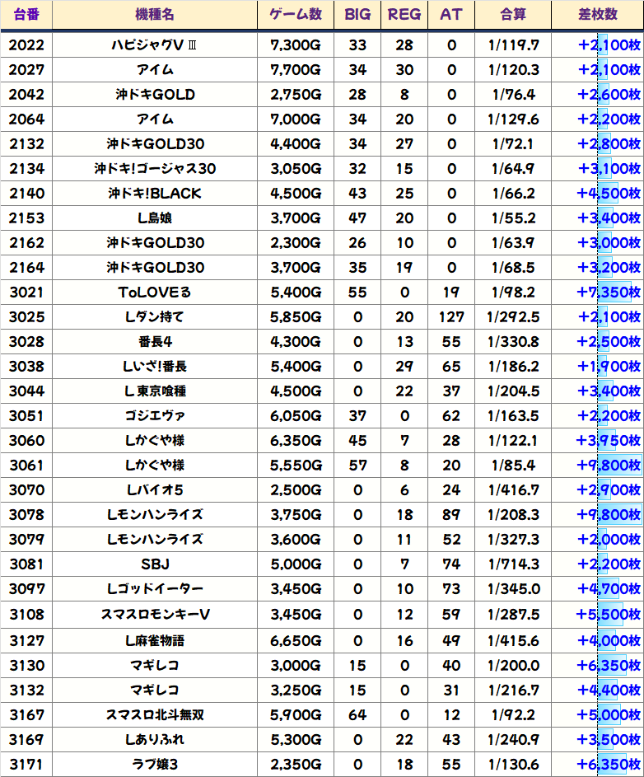
Task: Click machine number 2027
Action: [26, 70]
